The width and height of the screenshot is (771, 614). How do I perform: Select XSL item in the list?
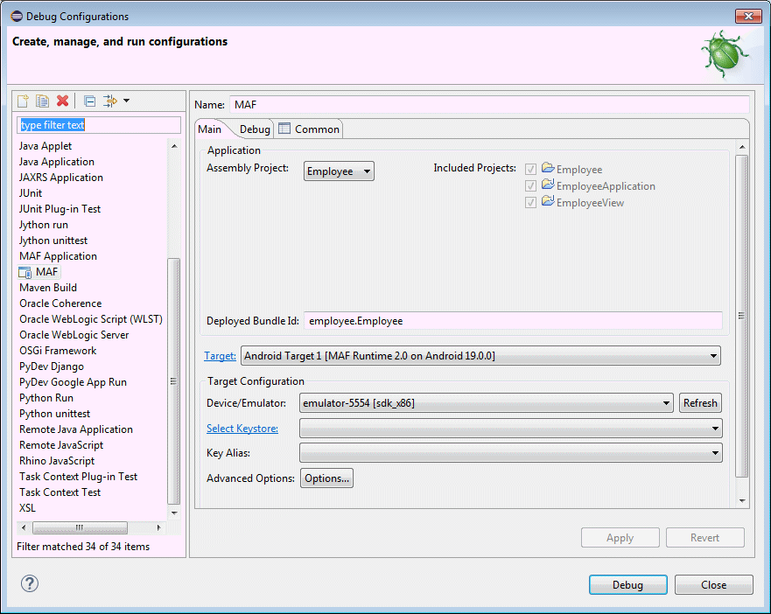(27, 508)
